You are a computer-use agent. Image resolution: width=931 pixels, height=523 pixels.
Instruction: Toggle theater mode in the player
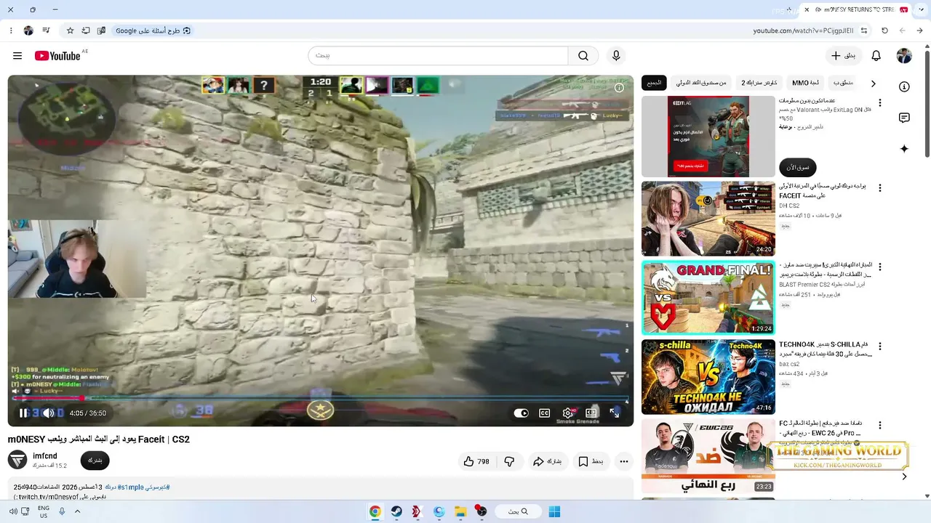tap(591, 413)
